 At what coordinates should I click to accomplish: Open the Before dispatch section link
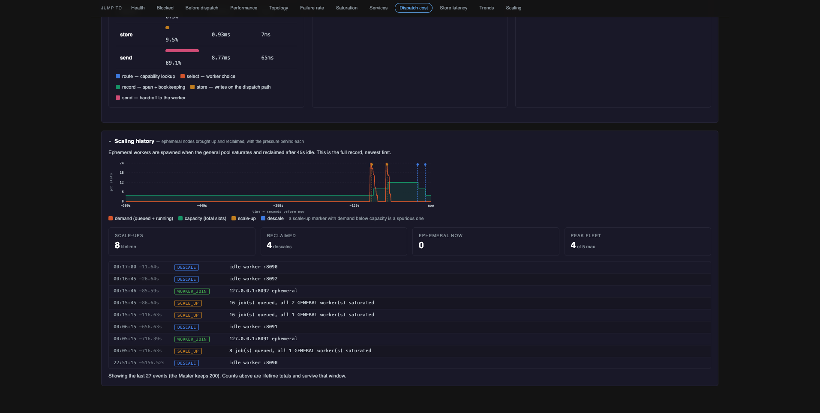pos(202,8)
